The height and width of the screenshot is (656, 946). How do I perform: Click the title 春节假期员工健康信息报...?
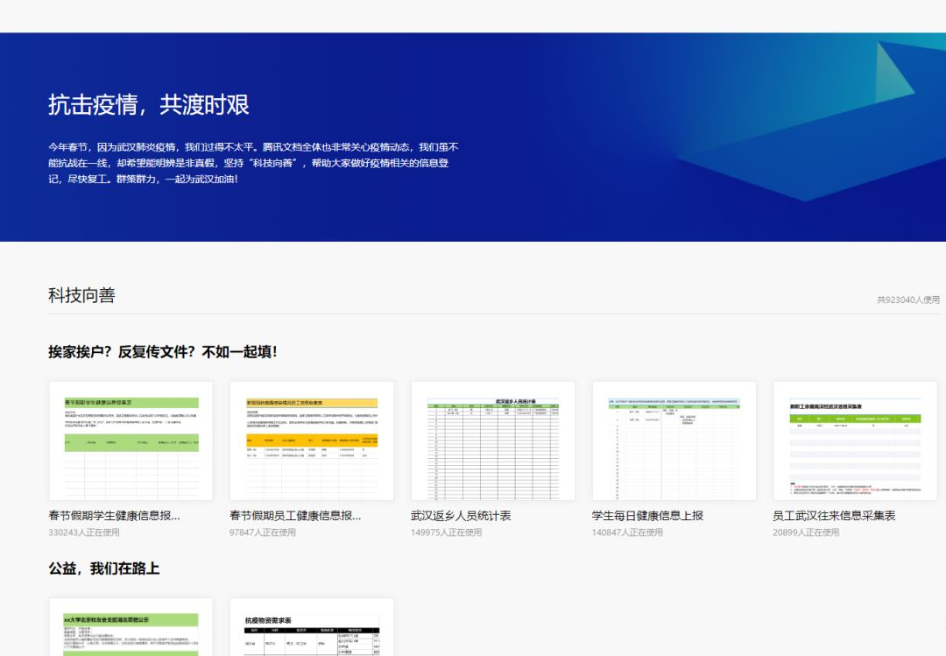[x=295, y=516]
